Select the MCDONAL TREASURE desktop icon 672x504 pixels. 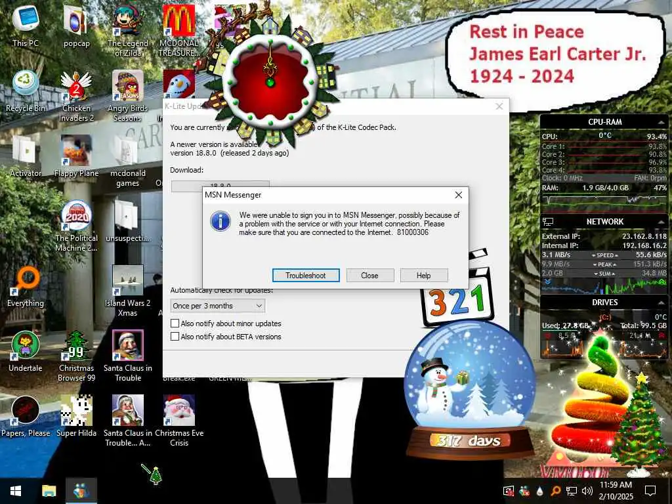pos(179,31)
